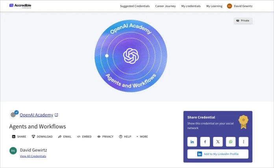Open My Learning
Screen dimensions: 274x168
click(x=214, y=6)
